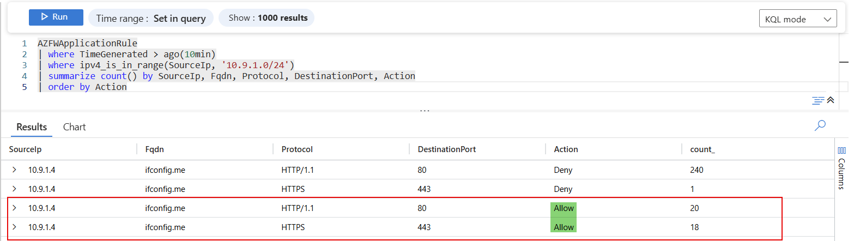Screen dimensions: 854x241
Task: Click the Run query button
Action: (x=56, y=17)
